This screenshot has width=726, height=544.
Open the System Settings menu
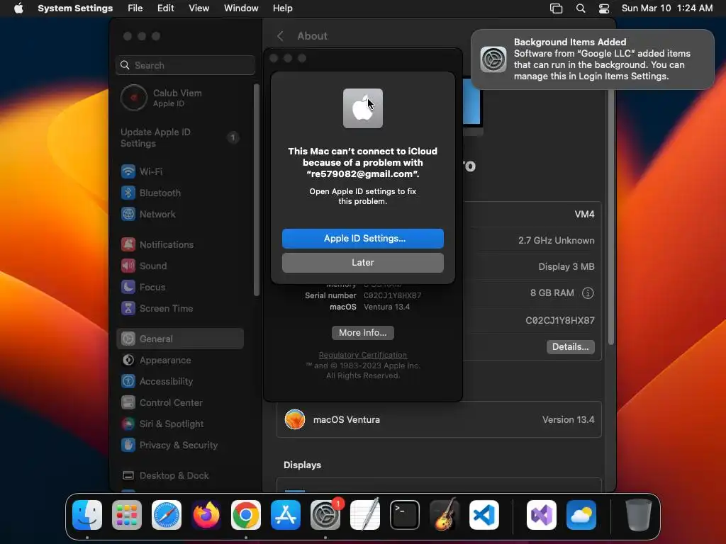click(75, 8)
